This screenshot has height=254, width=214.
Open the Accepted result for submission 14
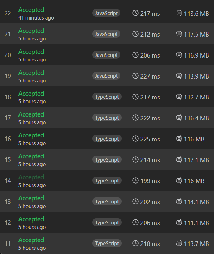[x=31, y=177]
